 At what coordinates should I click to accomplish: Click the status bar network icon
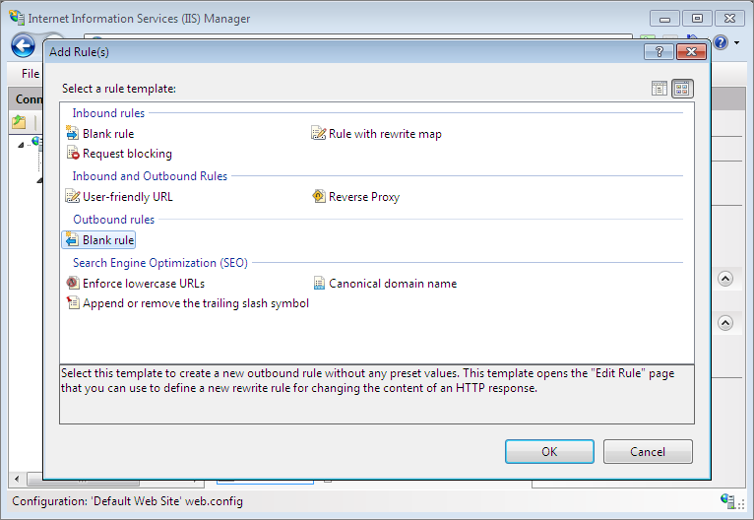[x=727, y=500]
